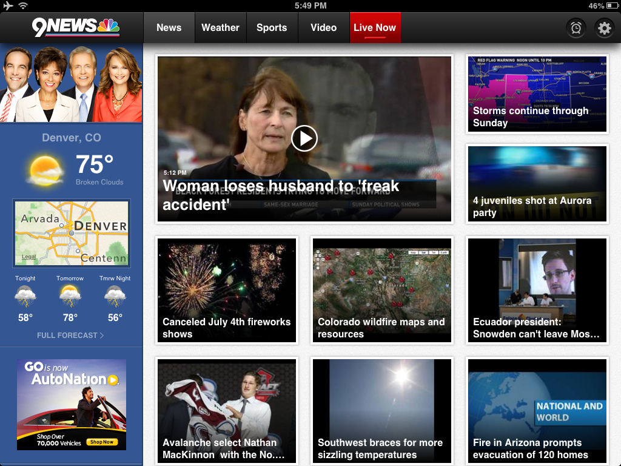Tap the Broken Clouds condition text
Screen dimensions: 621x466
pyautogui.click(x=99, y=182)
